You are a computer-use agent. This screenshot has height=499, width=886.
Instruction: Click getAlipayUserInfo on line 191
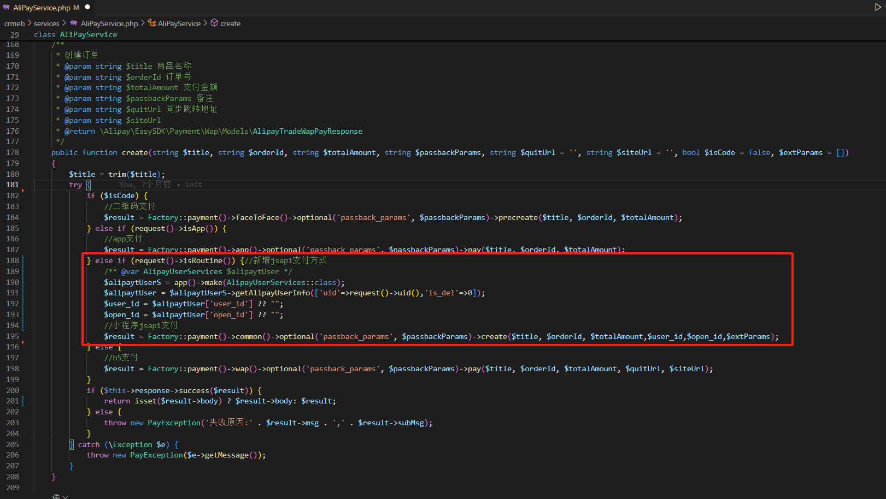pyautogui.click(x=273, y=293)
